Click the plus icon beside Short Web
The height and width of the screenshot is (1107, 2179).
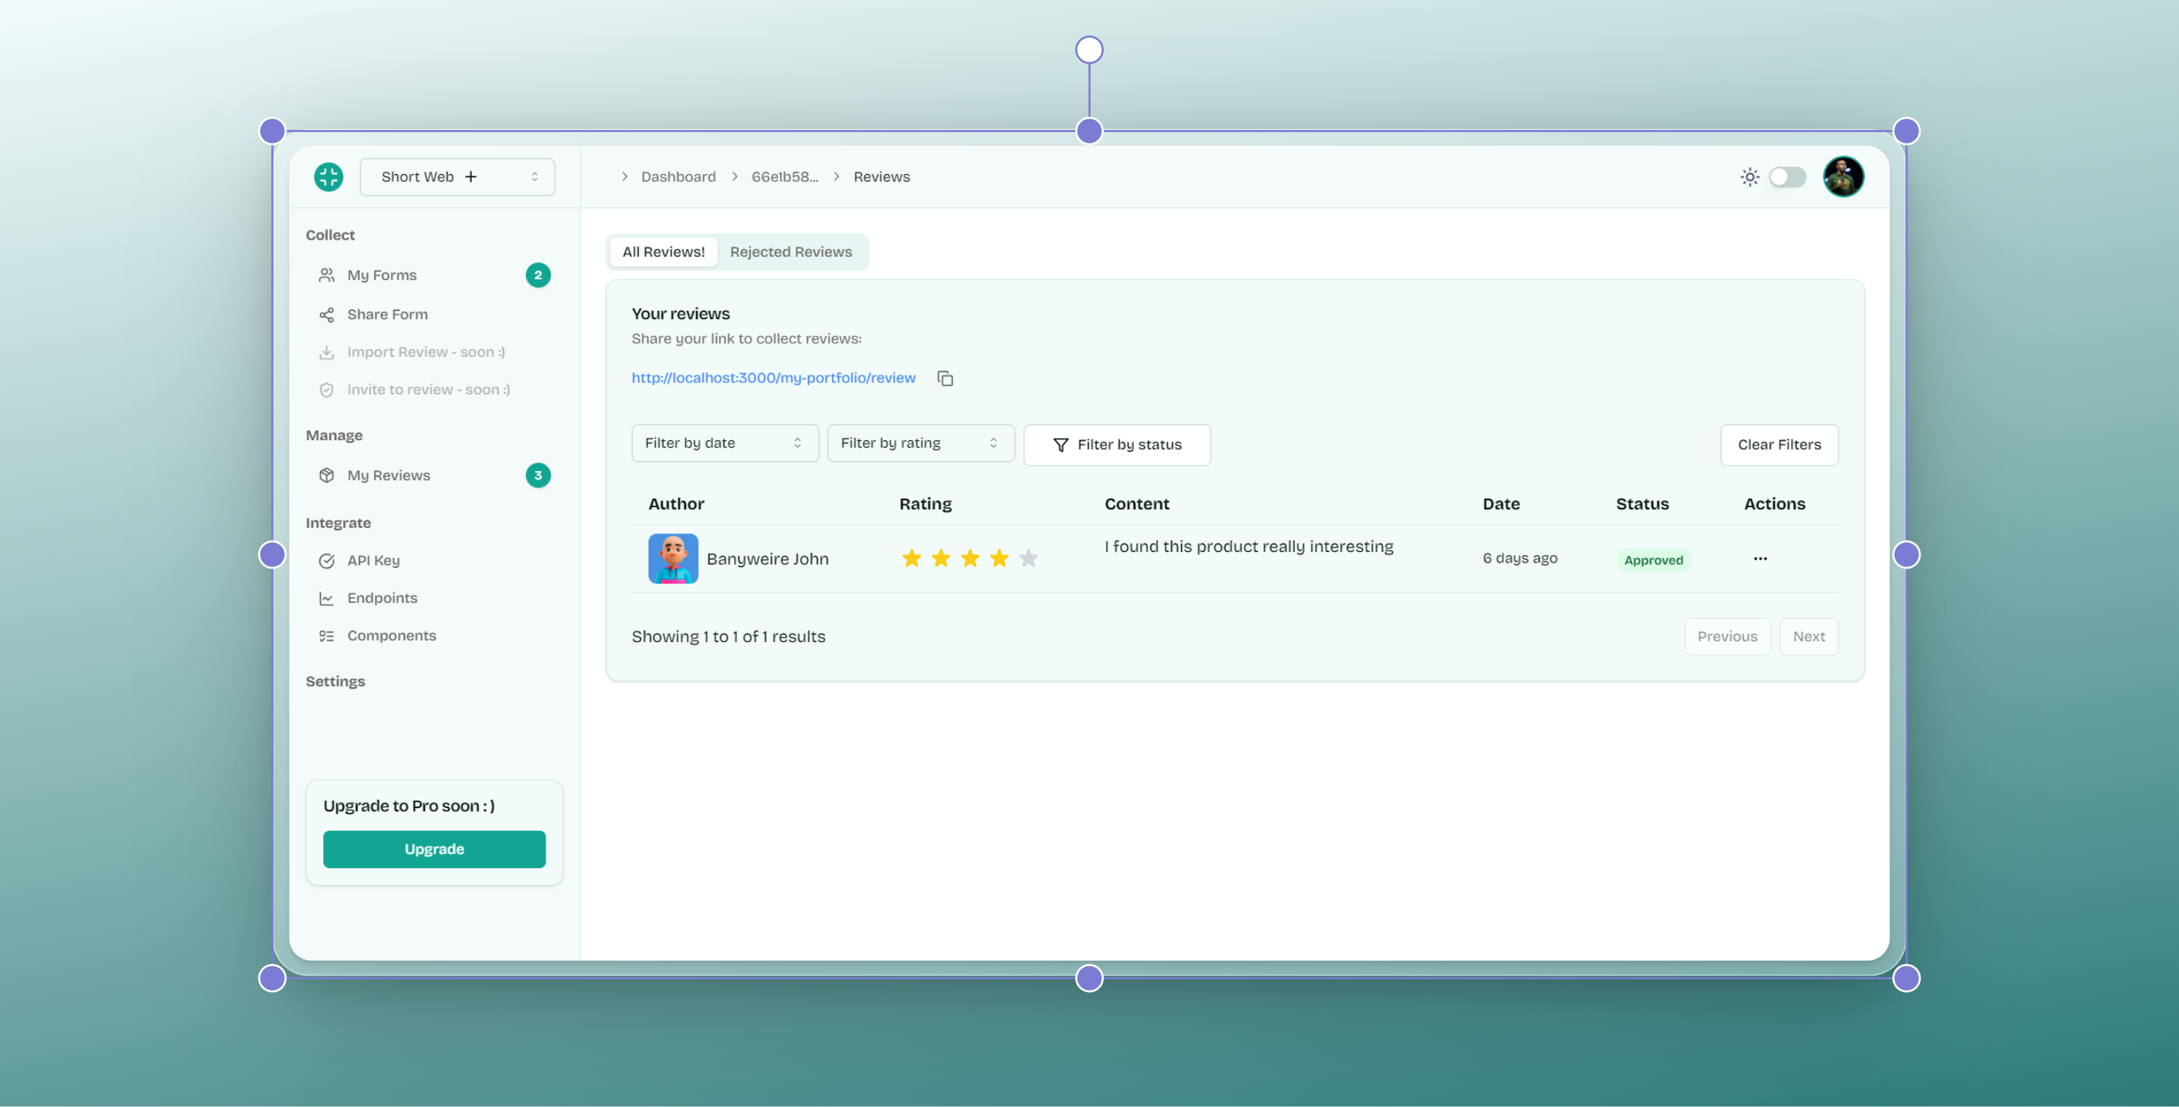(471, 176)
